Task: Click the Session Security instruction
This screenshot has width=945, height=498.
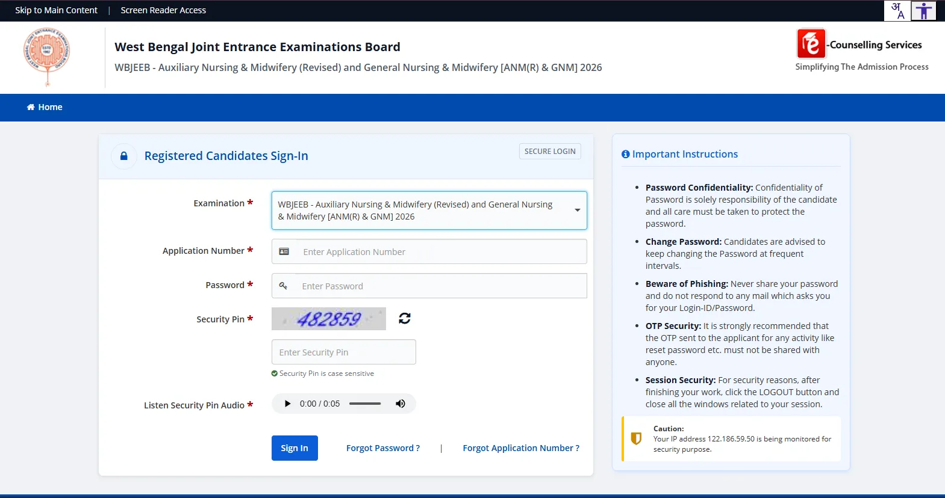Action: pos(742,392)
